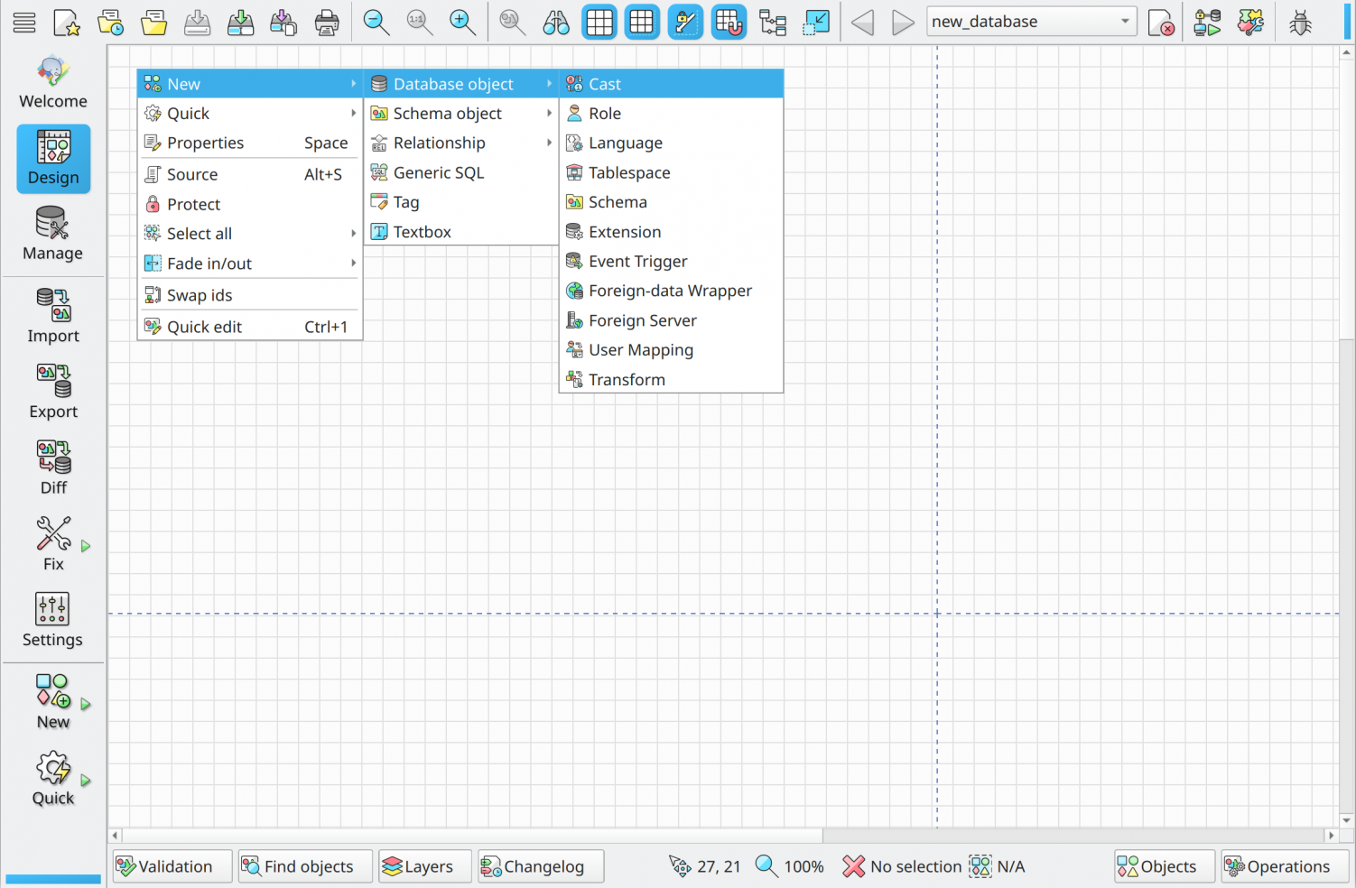Select the Textbox menu item
The height and width of the screenshot is (888, 1356).
click(x=461, y=232)
